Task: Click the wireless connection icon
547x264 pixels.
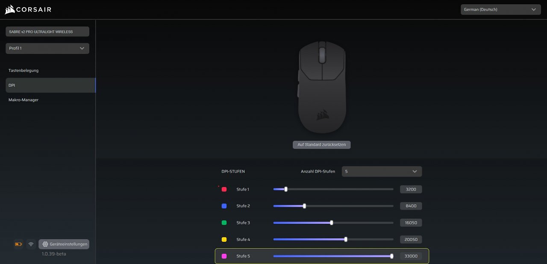Action: 31,244
